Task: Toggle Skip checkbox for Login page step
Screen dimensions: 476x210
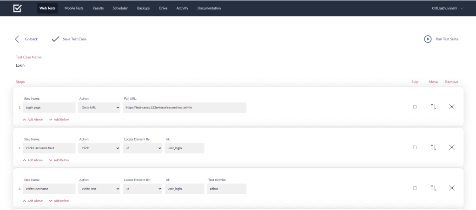Action: [x=415, y=107]
